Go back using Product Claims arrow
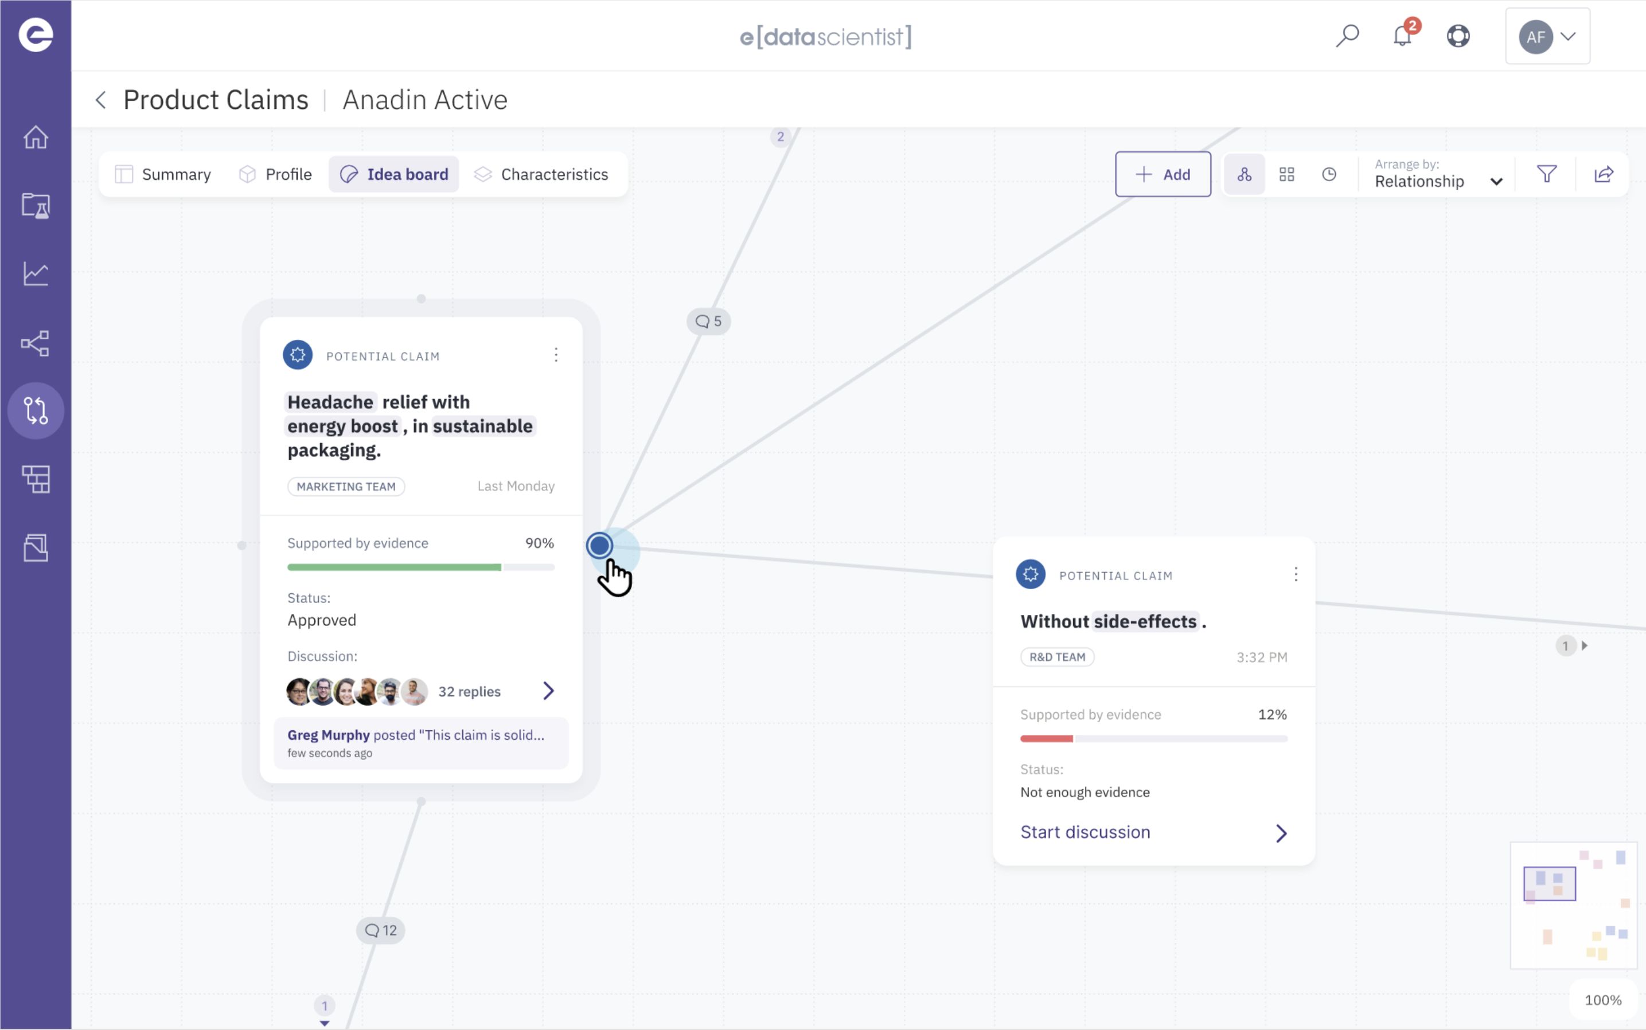Image resolution: width=1646 pixels, height=1030 pixels. pyautogui.click(x=100, y=100)
